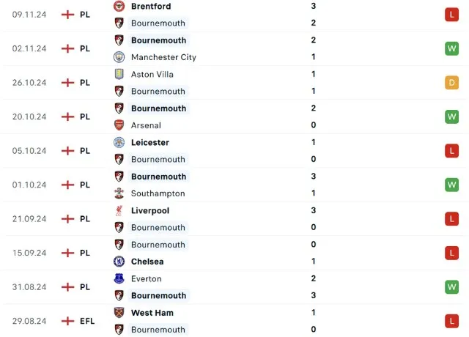Click the Arsenal club crest icon
The width and height of the screenshot is (469, 337).
pos(119,125)
